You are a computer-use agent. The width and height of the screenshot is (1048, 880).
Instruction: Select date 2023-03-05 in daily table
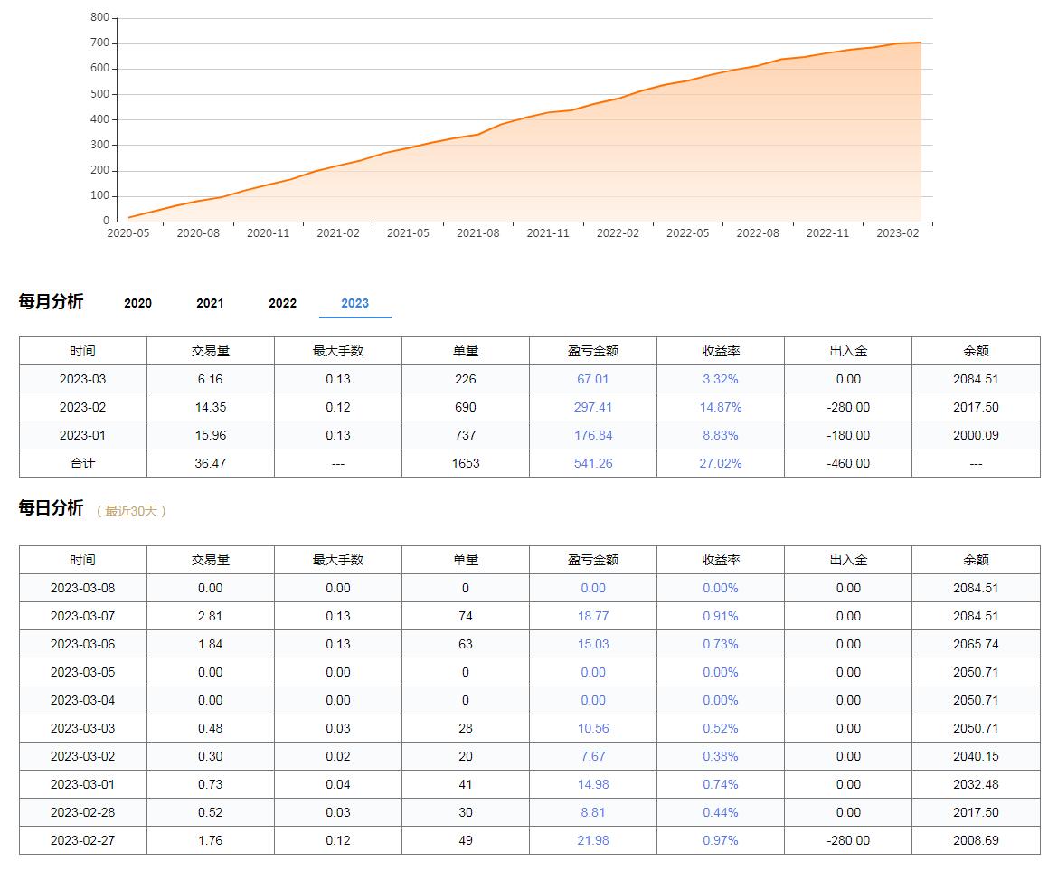coord(83,672)
